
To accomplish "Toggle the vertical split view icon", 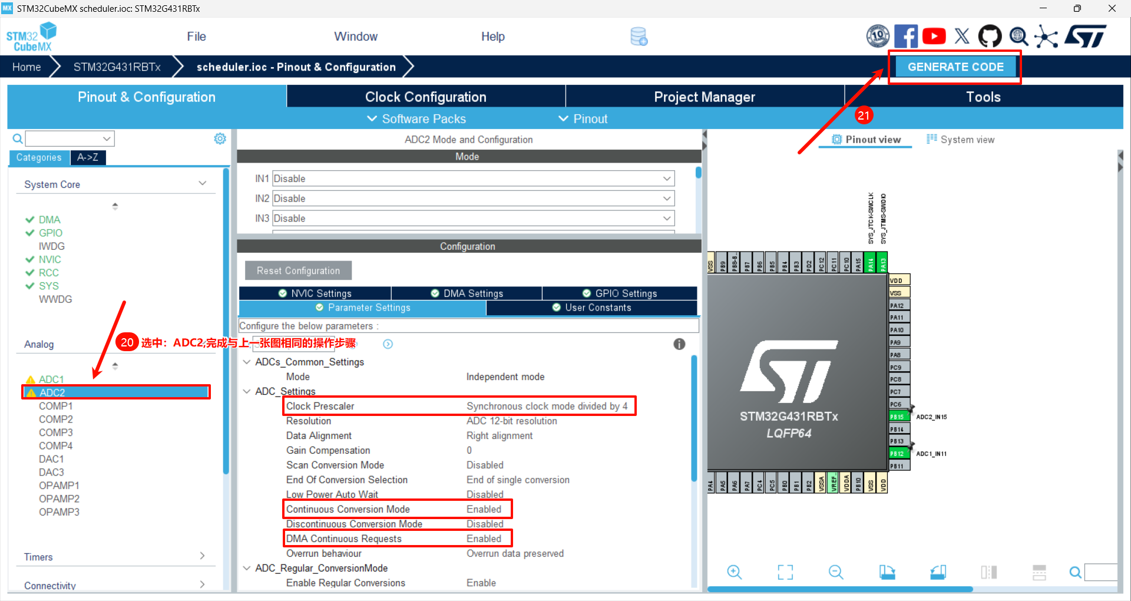I will point(989,572).
